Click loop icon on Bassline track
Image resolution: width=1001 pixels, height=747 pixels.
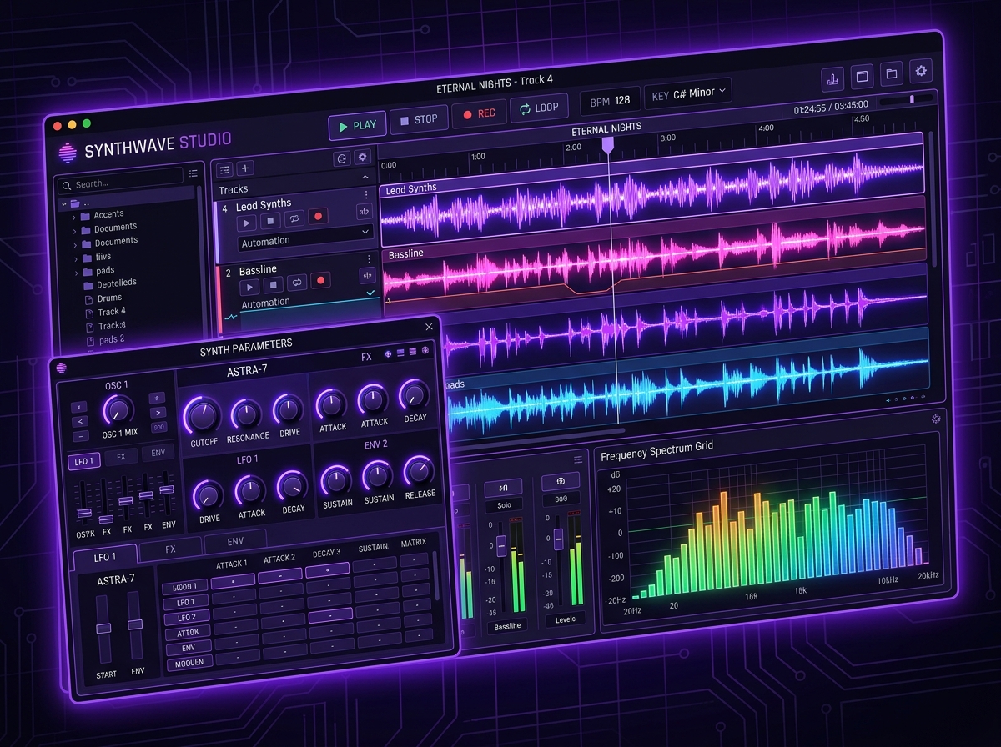[x=296, y=283]
